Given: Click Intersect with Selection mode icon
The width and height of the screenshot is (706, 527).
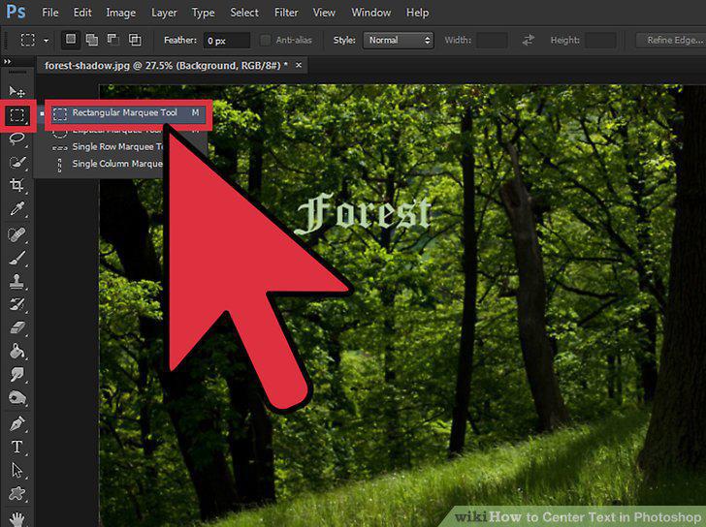Looking at the screenshot, I should pyautogui.click(x=135, y=40).
